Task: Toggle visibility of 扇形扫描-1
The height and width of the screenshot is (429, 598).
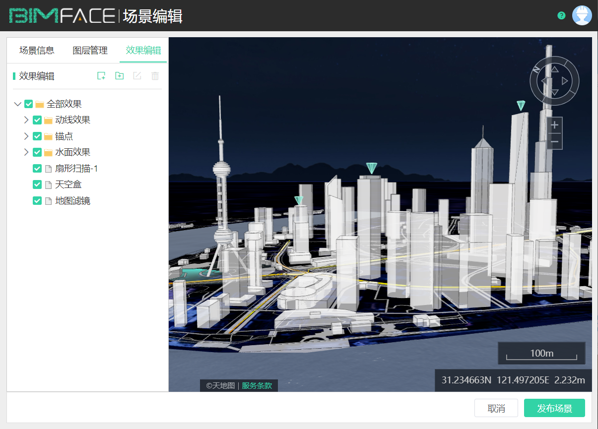Action: point(37,168)
